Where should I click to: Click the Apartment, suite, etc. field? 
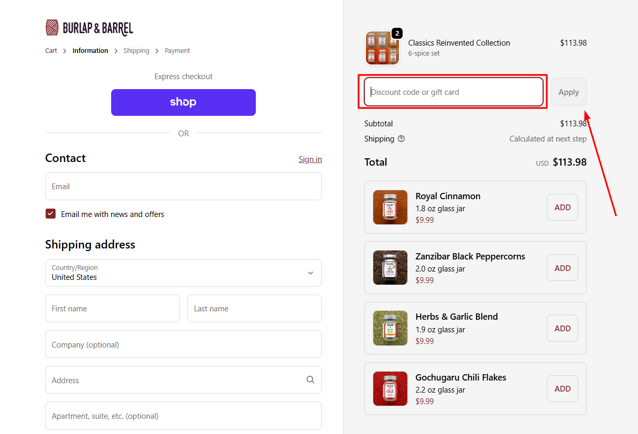pyautogui.click(x=183, y=415)
